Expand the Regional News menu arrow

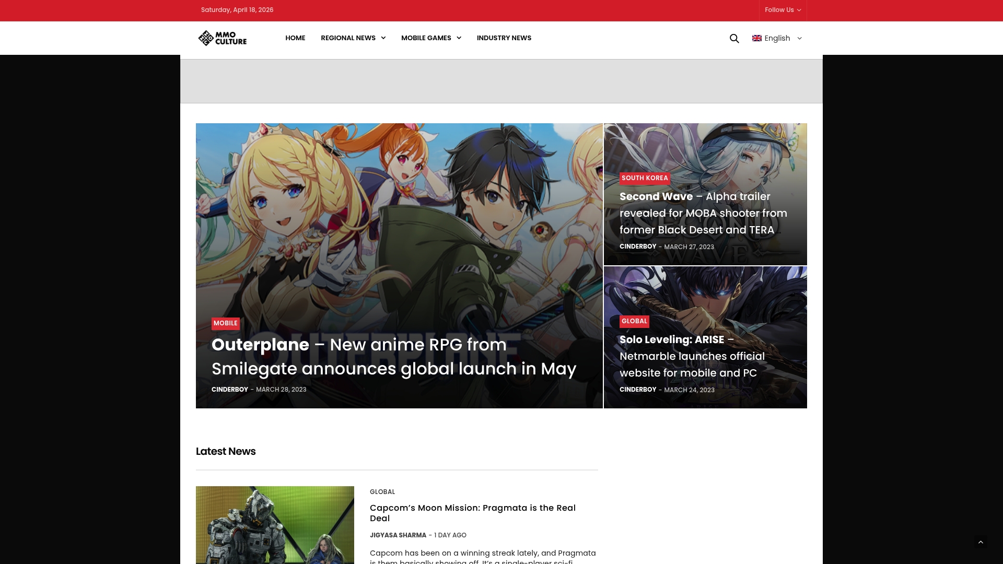(x=383, y=38)
